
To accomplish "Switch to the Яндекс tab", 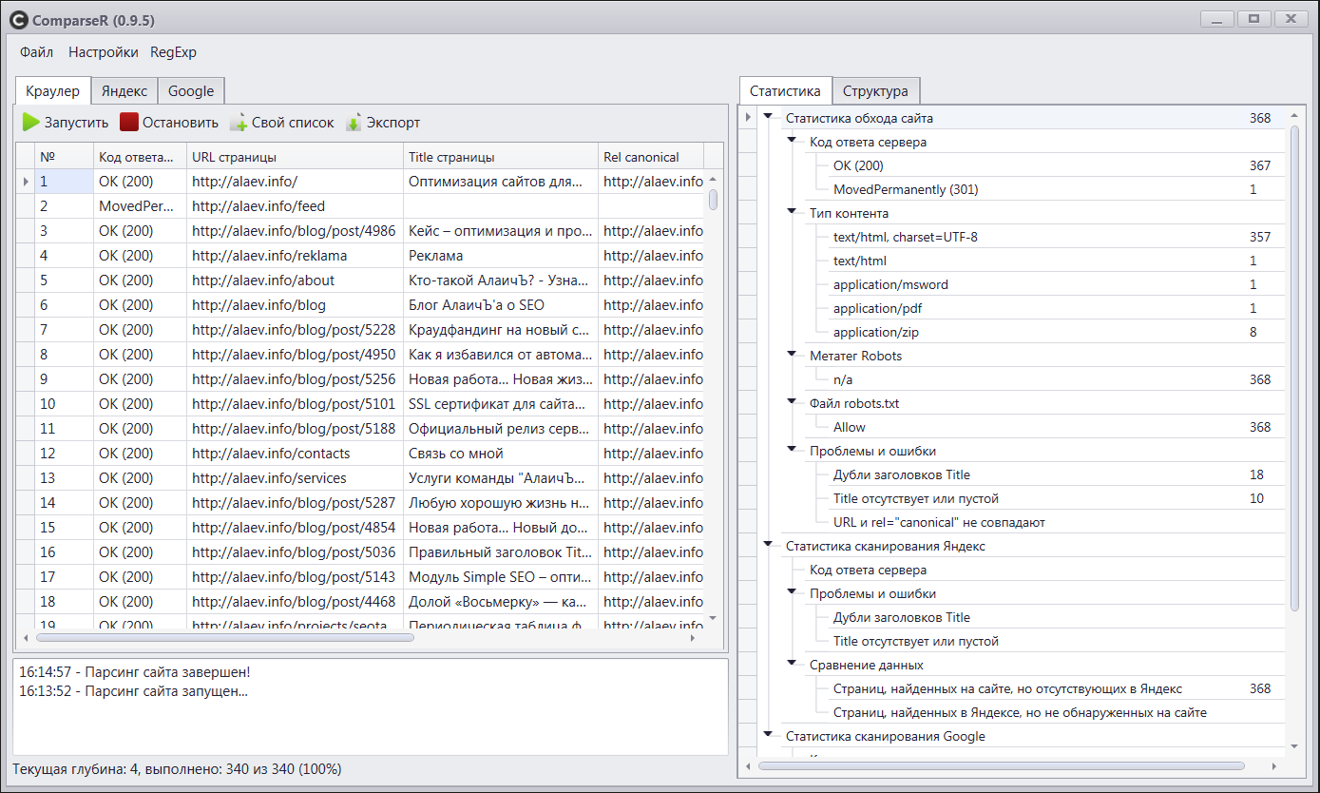I will (124, 91).
